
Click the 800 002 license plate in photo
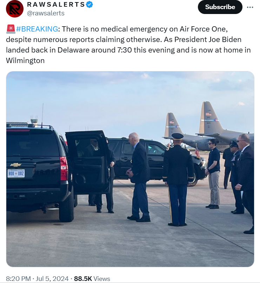(16, 173)
